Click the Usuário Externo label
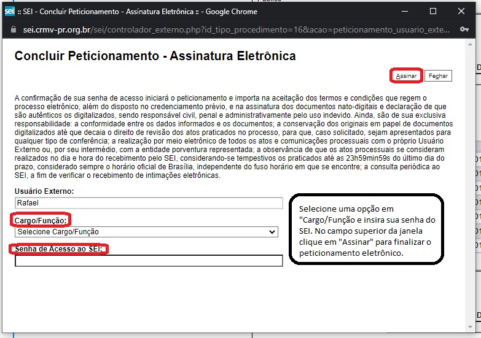 coord(44,191)
